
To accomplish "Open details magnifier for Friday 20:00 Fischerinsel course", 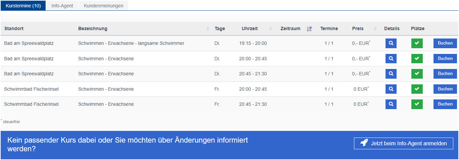I will point(391,89).
